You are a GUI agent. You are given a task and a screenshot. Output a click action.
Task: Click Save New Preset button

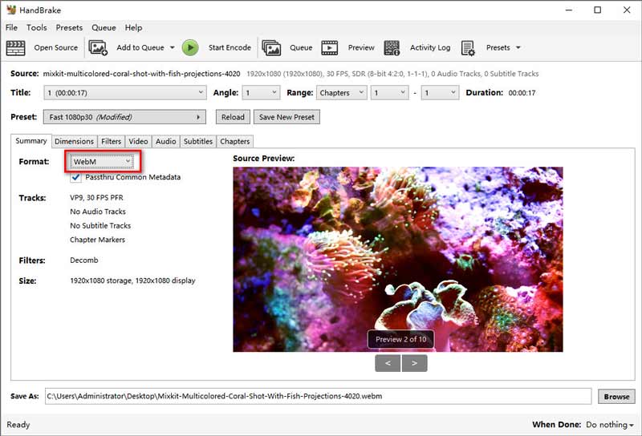pyautogui.click(x=286, y=117)
